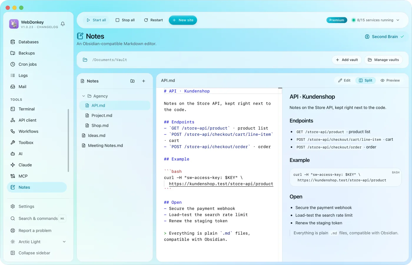Click the WebDonkey app logo

click(14, 24)
